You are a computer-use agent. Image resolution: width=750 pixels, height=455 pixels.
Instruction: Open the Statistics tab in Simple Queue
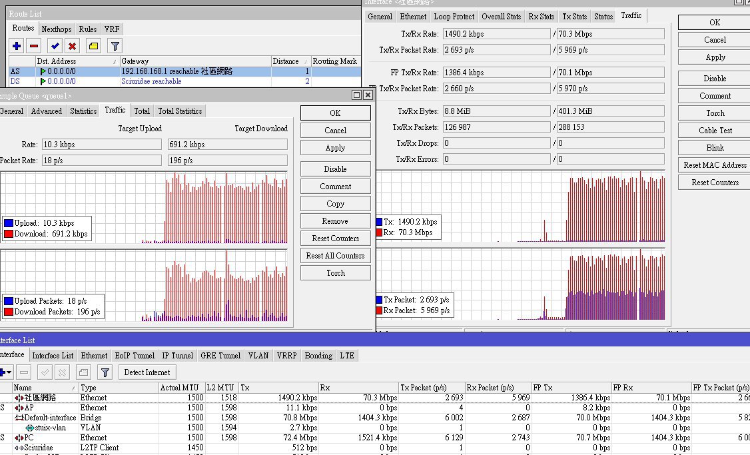click(x=83, y=111)
